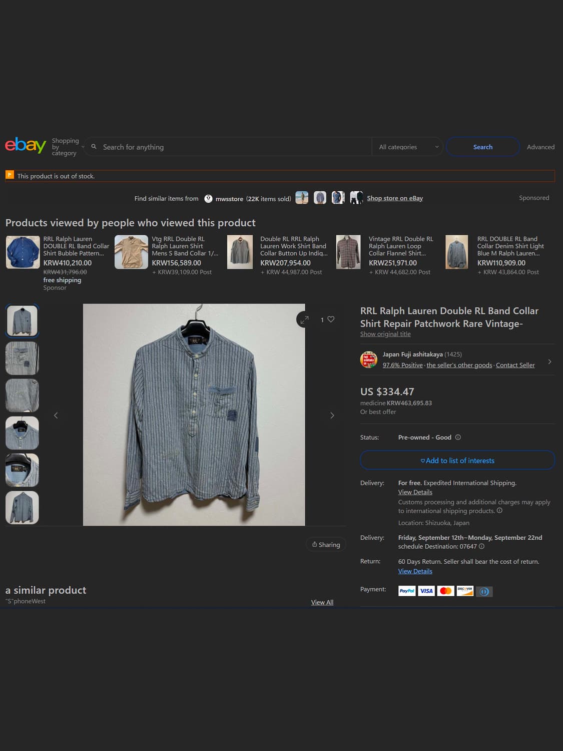Select third gallery thumbnail fabric closeup
The width and height of the screenshot is (563, 751).
pos(22,396)
